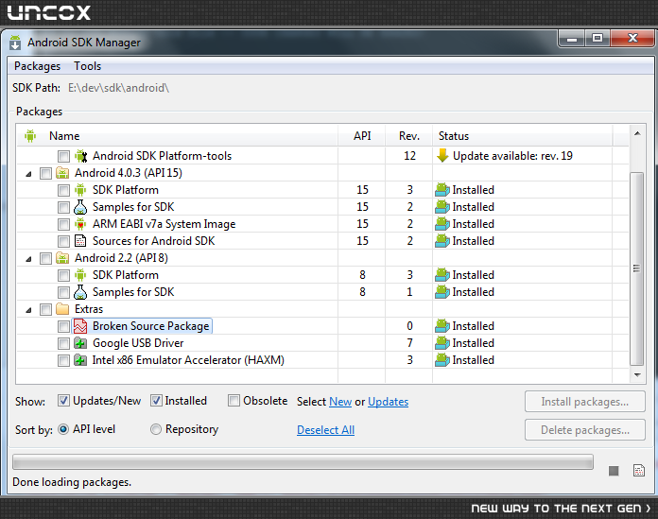
Task: Select the API level sort radio button
Action: [x=63, y=429]
